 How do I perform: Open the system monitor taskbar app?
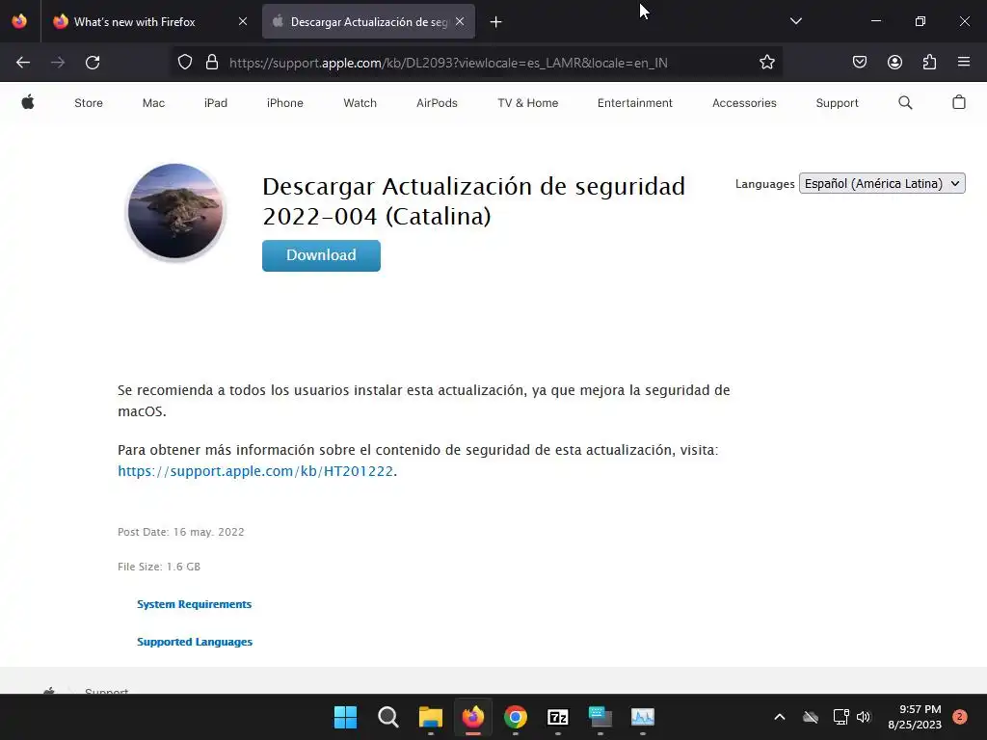643,717
